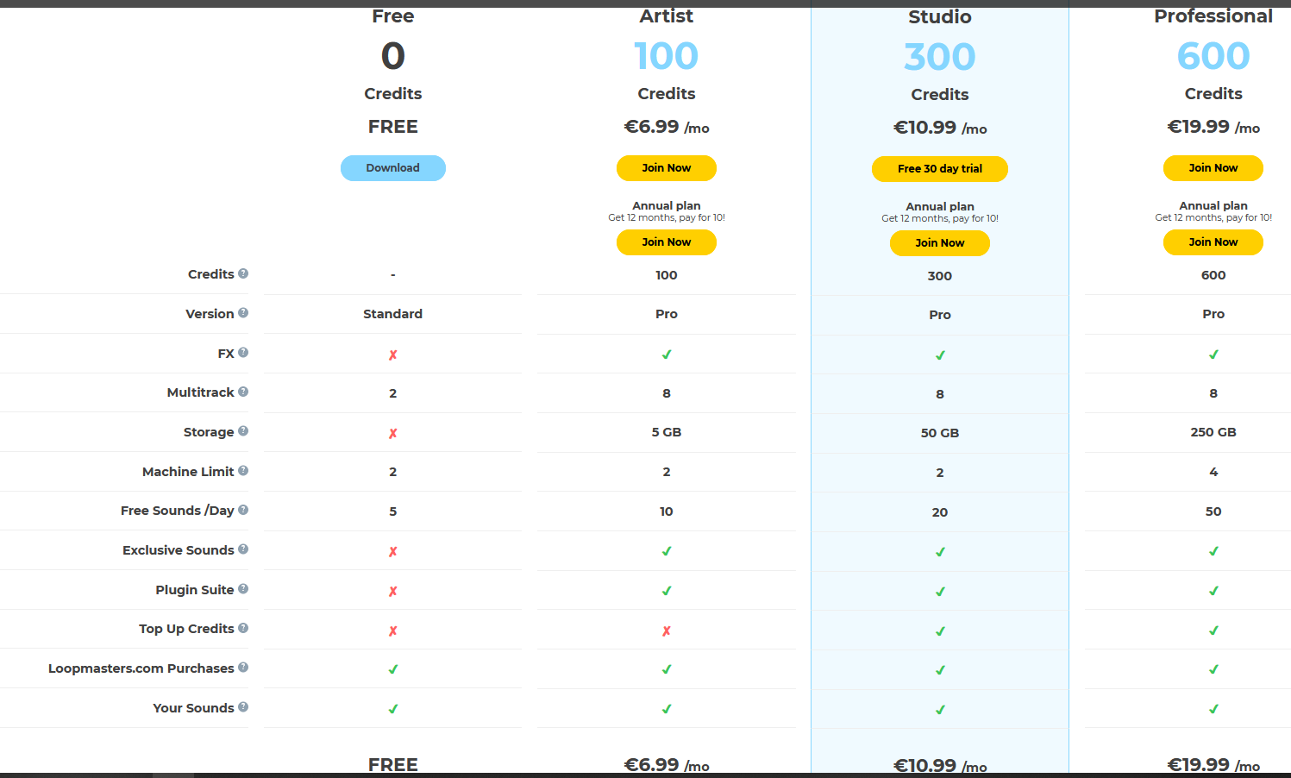The width and height of the screenshot is (1291, 778).
Task: Click help icon next to Loopmasters.com Purchases
Action: tap(243, 668)
